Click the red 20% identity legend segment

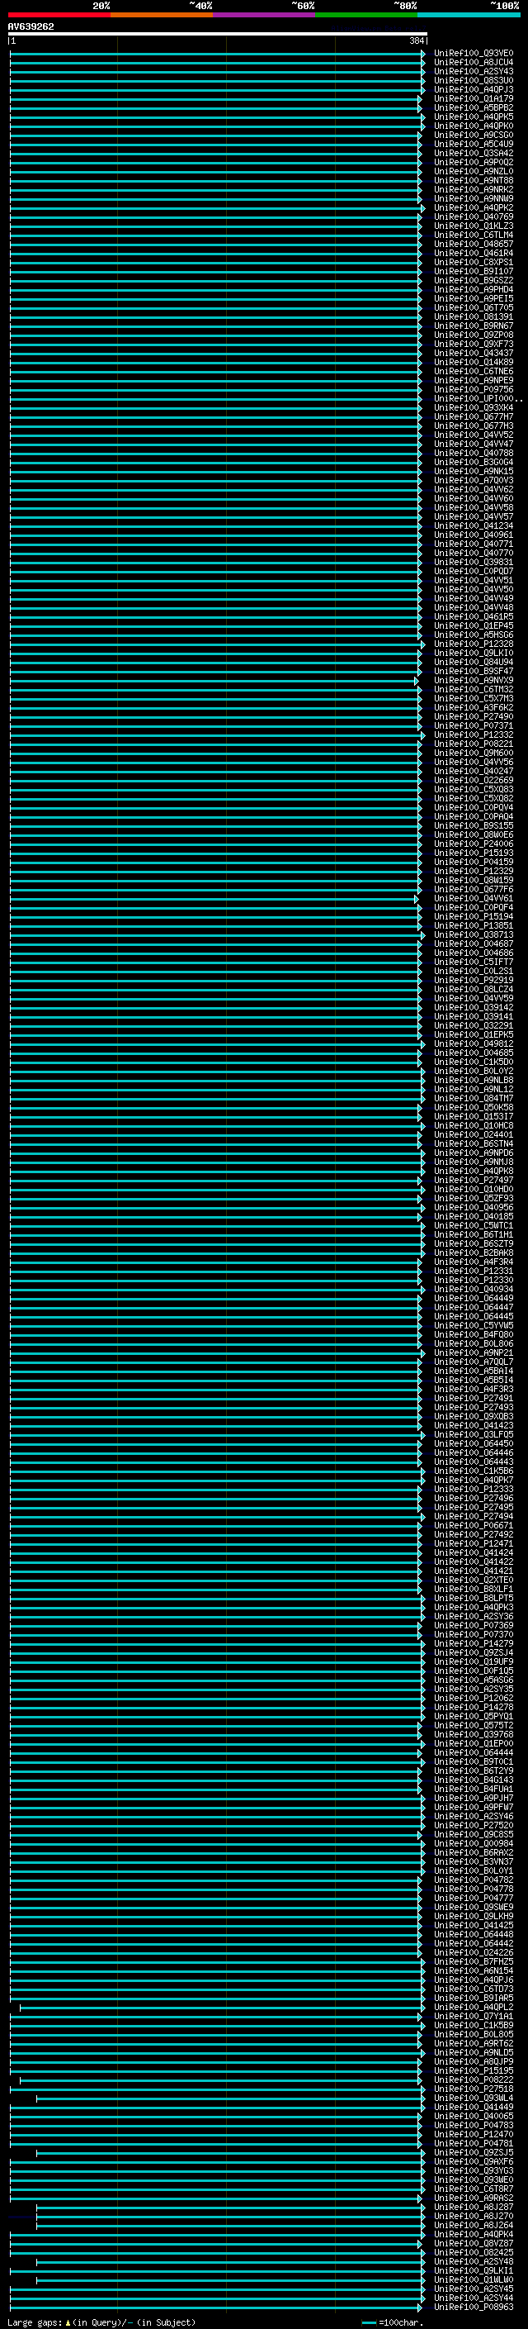point(59,15)
